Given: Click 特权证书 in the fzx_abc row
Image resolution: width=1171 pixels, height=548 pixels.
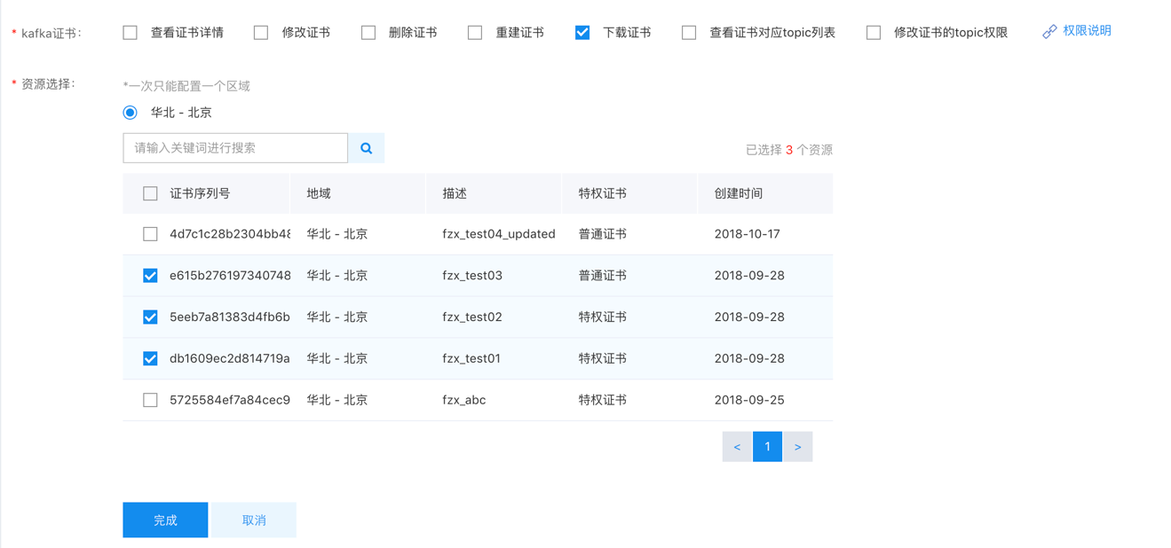Looking at the screenshot, I should tap(603, 400).
